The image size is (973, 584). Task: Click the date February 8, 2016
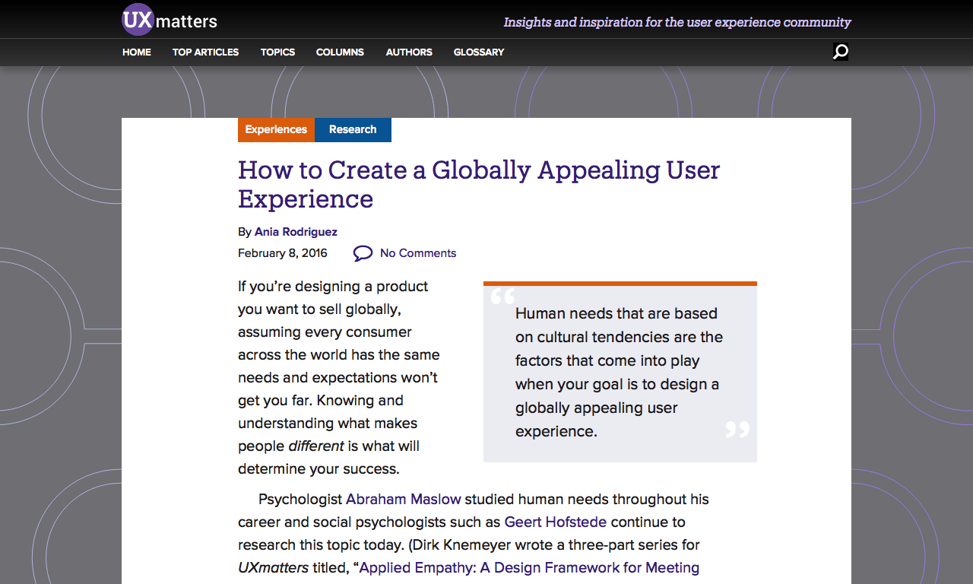(283, 253)
